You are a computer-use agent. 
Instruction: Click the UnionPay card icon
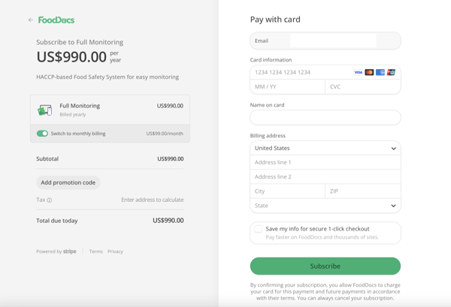tap(391, 72)
